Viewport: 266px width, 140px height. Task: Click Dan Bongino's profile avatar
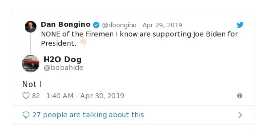point(31,27)
